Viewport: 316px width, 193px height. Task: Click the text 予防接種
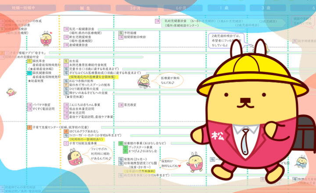(130, 33)
